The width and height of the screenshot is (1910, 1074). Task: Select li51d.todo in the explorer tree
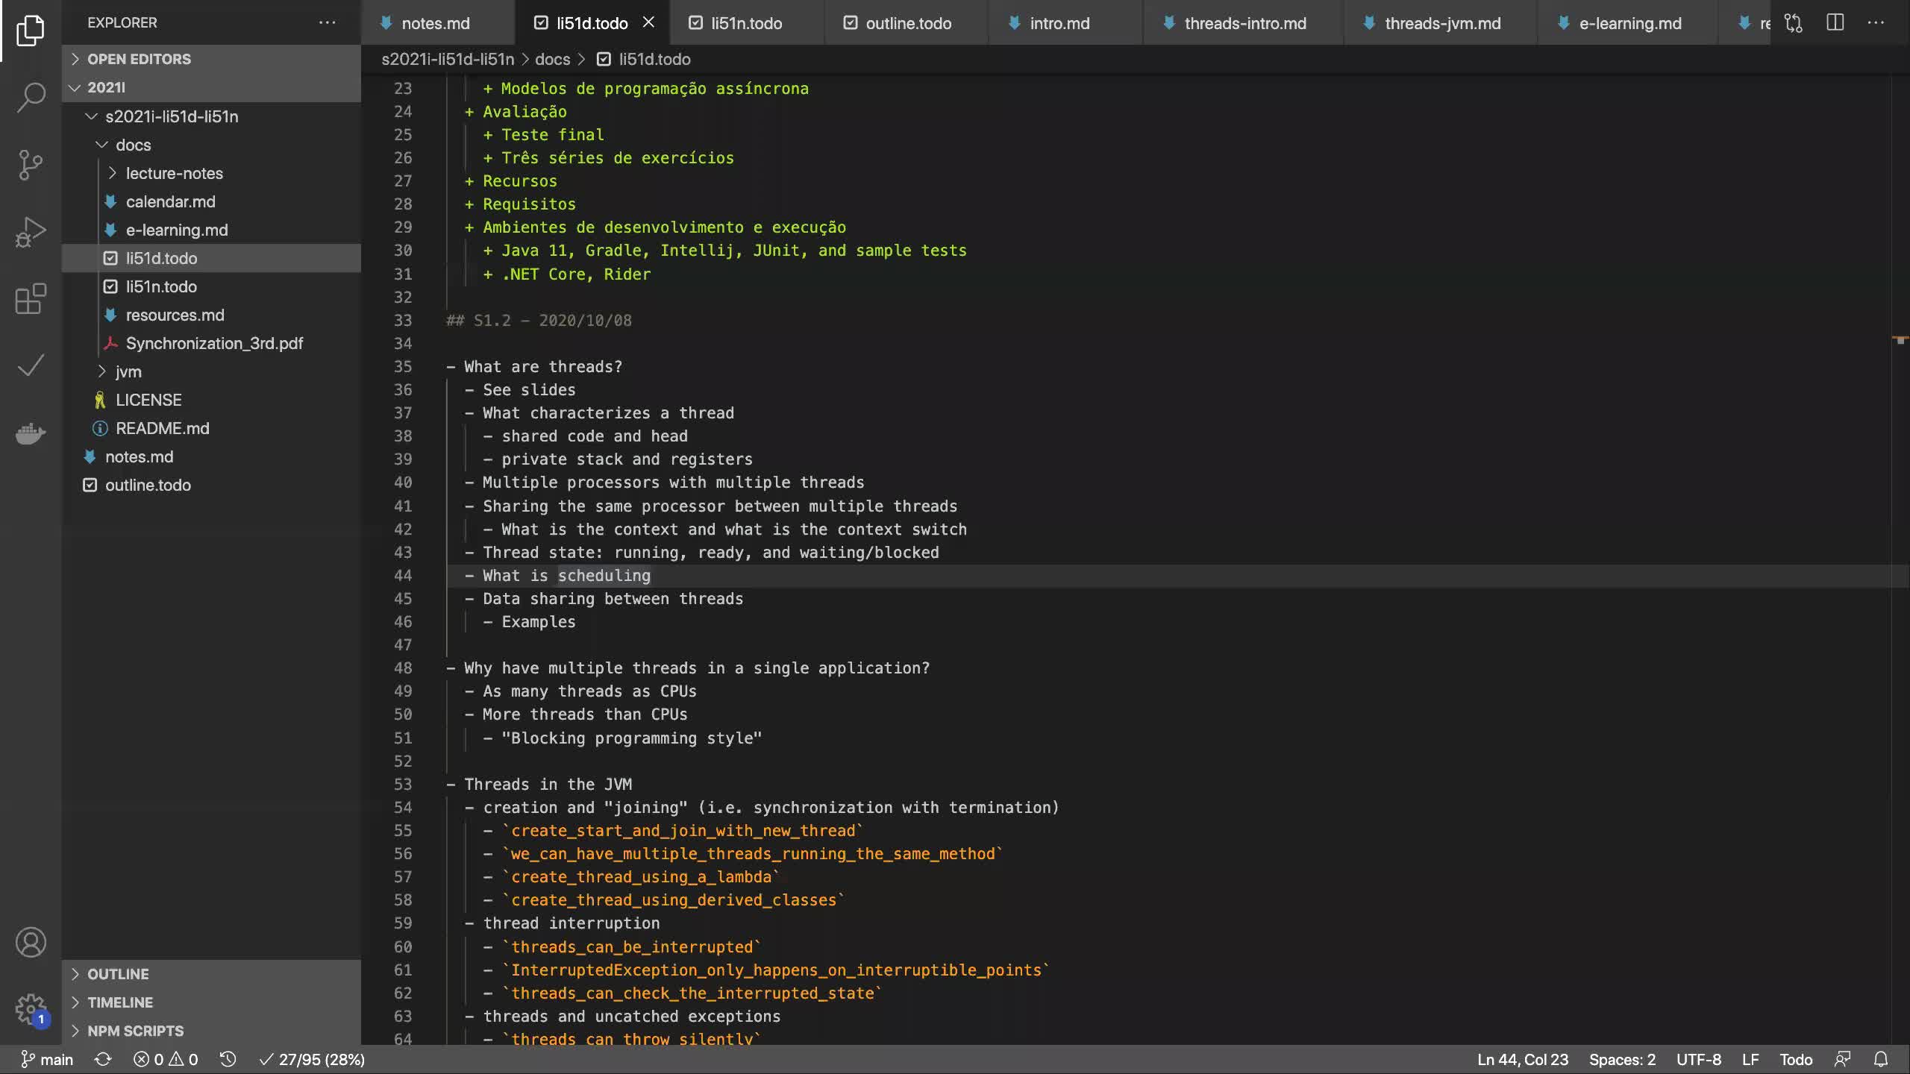pos(211,258)
